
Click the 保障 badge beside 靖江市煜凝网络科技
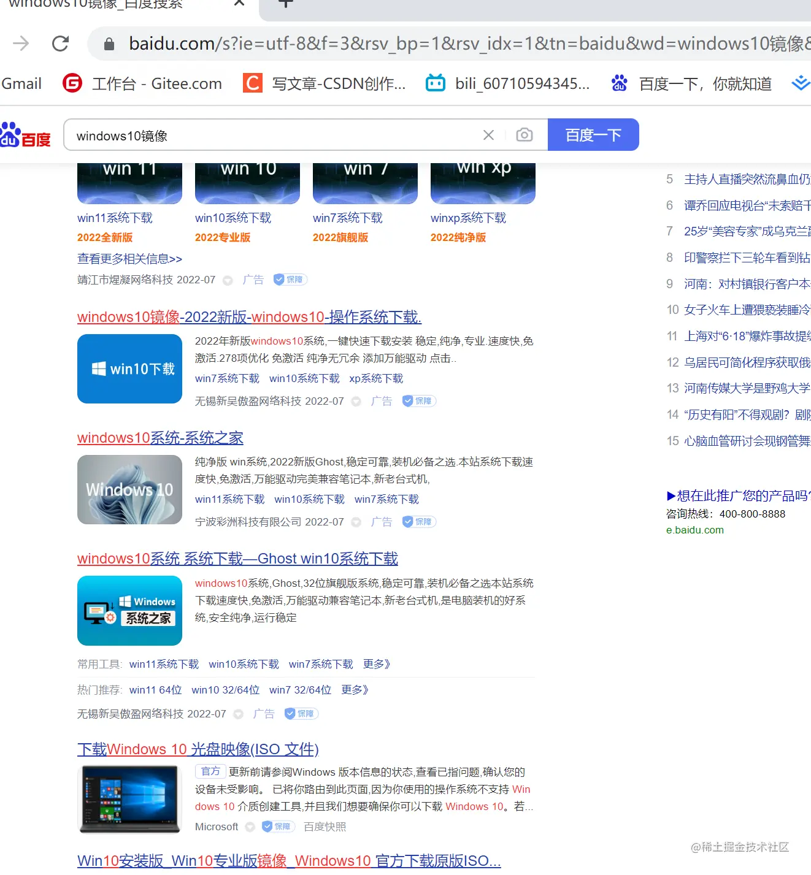[x=290, y=280]
